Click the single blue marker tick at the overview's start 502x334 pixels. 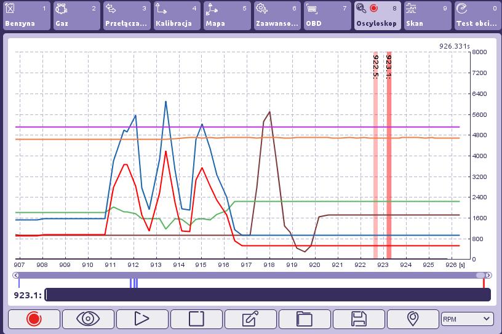point(19,284)
